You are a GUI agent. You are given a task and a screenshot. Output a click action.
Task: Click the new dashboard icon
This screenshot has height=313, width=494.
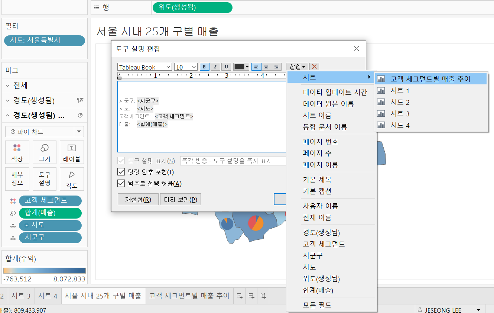click(251, 296)
